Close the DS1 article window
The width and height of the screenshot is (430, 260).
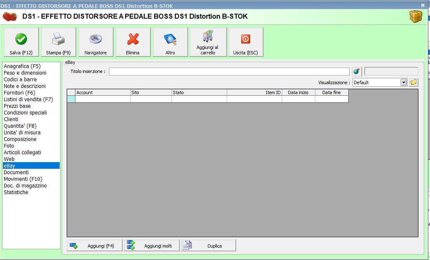[x=423, y=5]
